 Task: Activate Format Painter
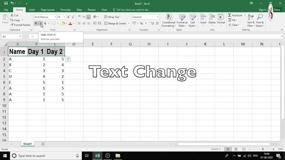pyautogui.click(x=20, y=25)
